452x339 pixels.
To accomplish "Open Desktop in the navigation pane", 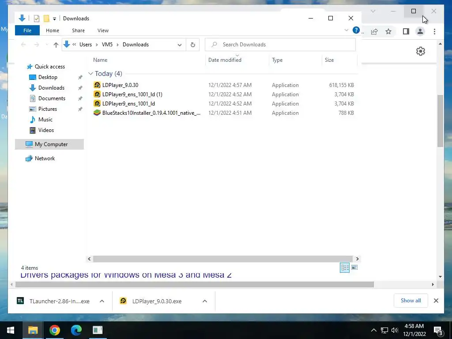I will (48, 77).
